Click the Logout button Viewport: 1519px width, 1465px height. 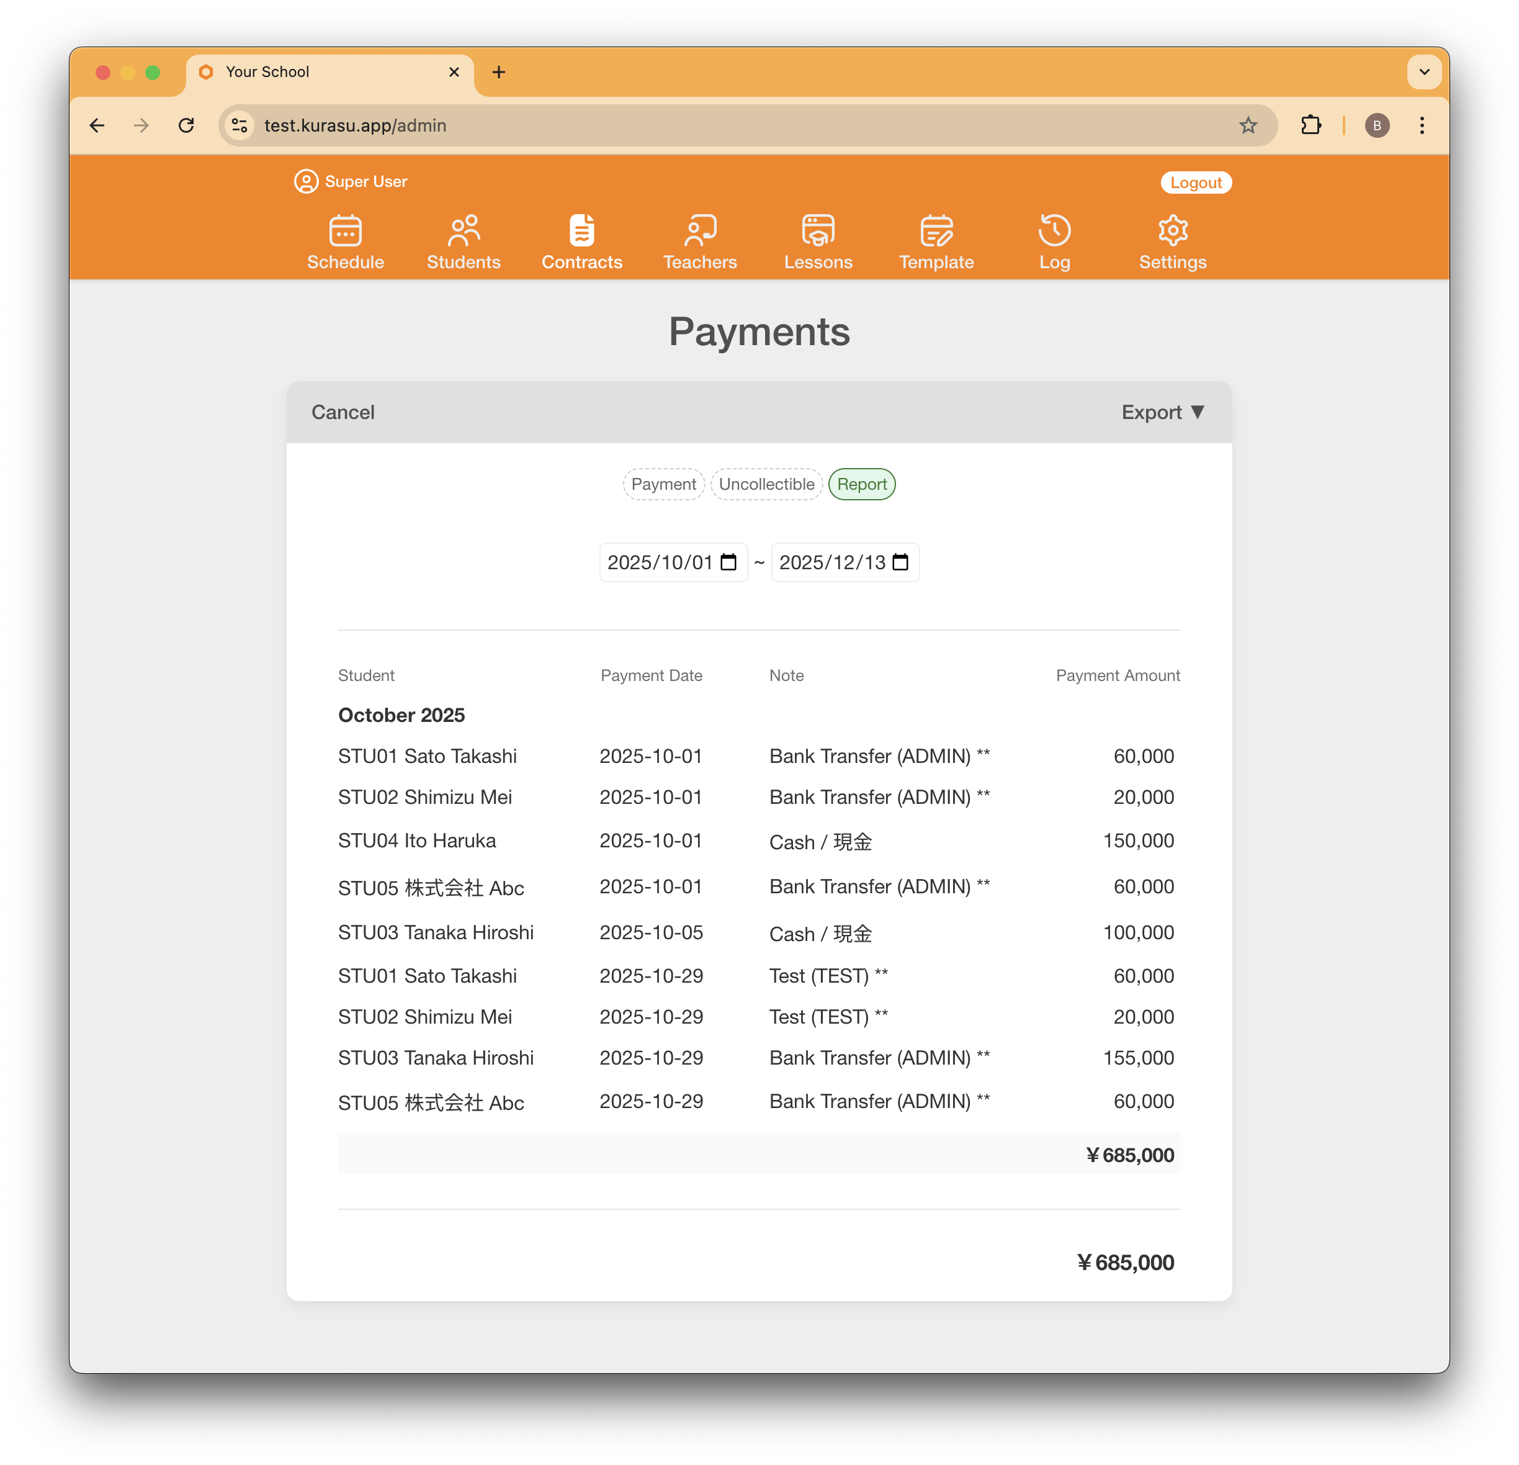tap(1196, 182)
